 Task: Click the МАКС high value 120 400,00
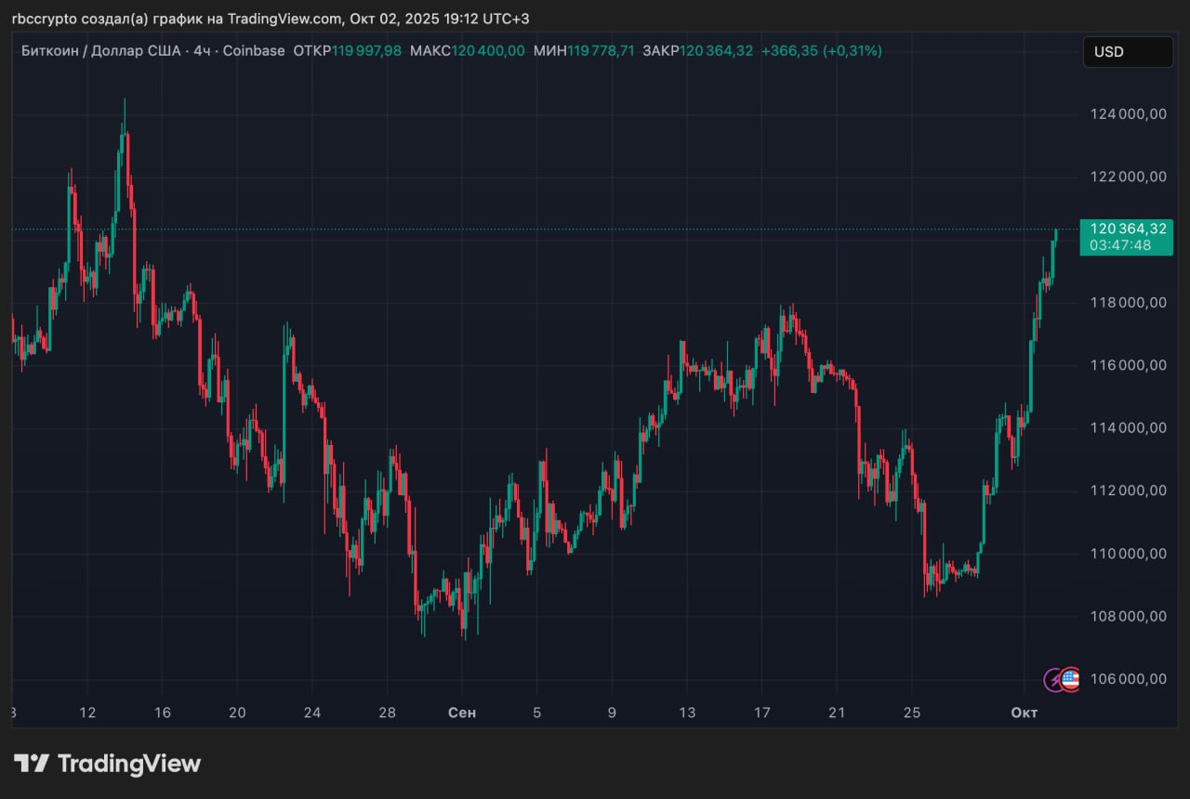point(488,51)
